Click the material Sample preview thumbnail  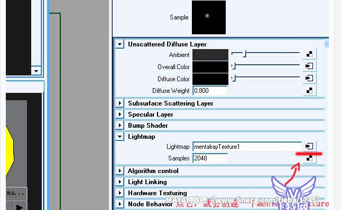coord(209,17)
